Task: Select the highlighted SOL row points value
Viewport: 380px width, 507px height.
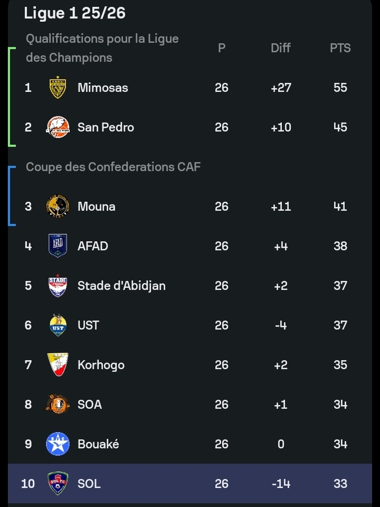Action: tap(340, 484)
